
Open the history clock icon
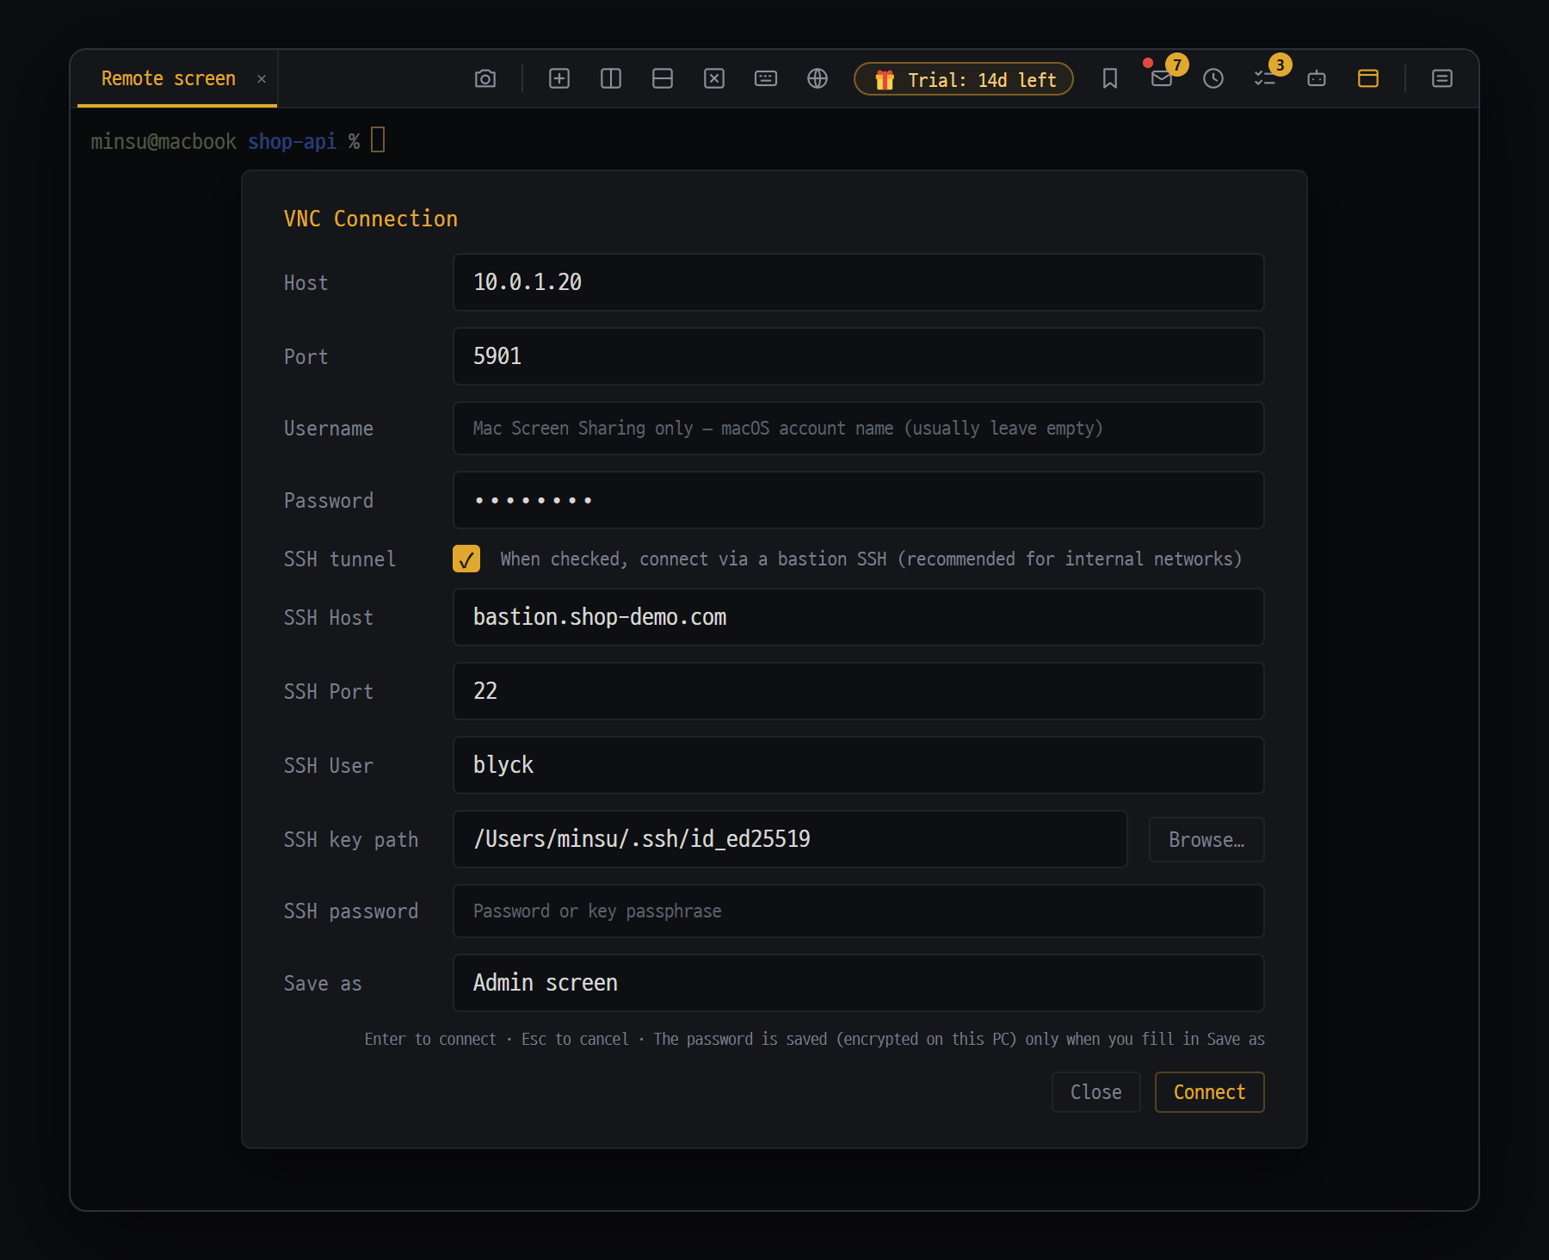coord(1213,79)
